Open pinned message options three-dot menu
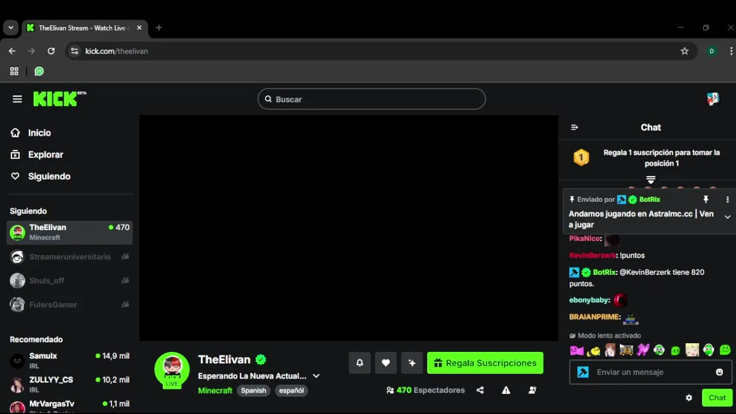Image resolution: width=736 pixels, height=414 pixels. click(x=727, y=200)
